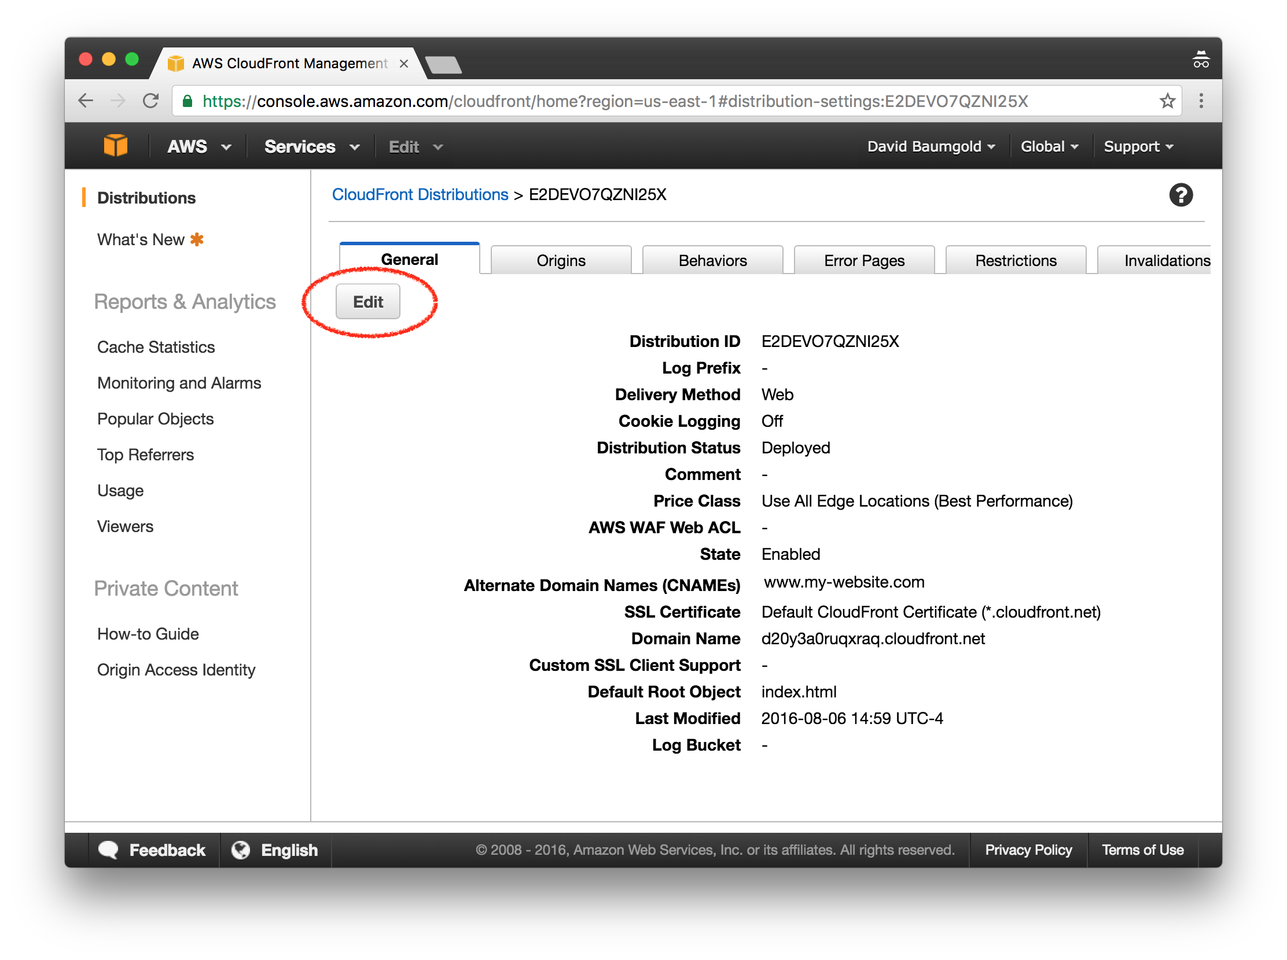Open the Global region dropdown

click(1049, 146)
